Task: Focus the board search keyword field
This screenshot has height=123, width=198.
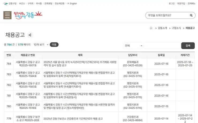Action: 162,46
